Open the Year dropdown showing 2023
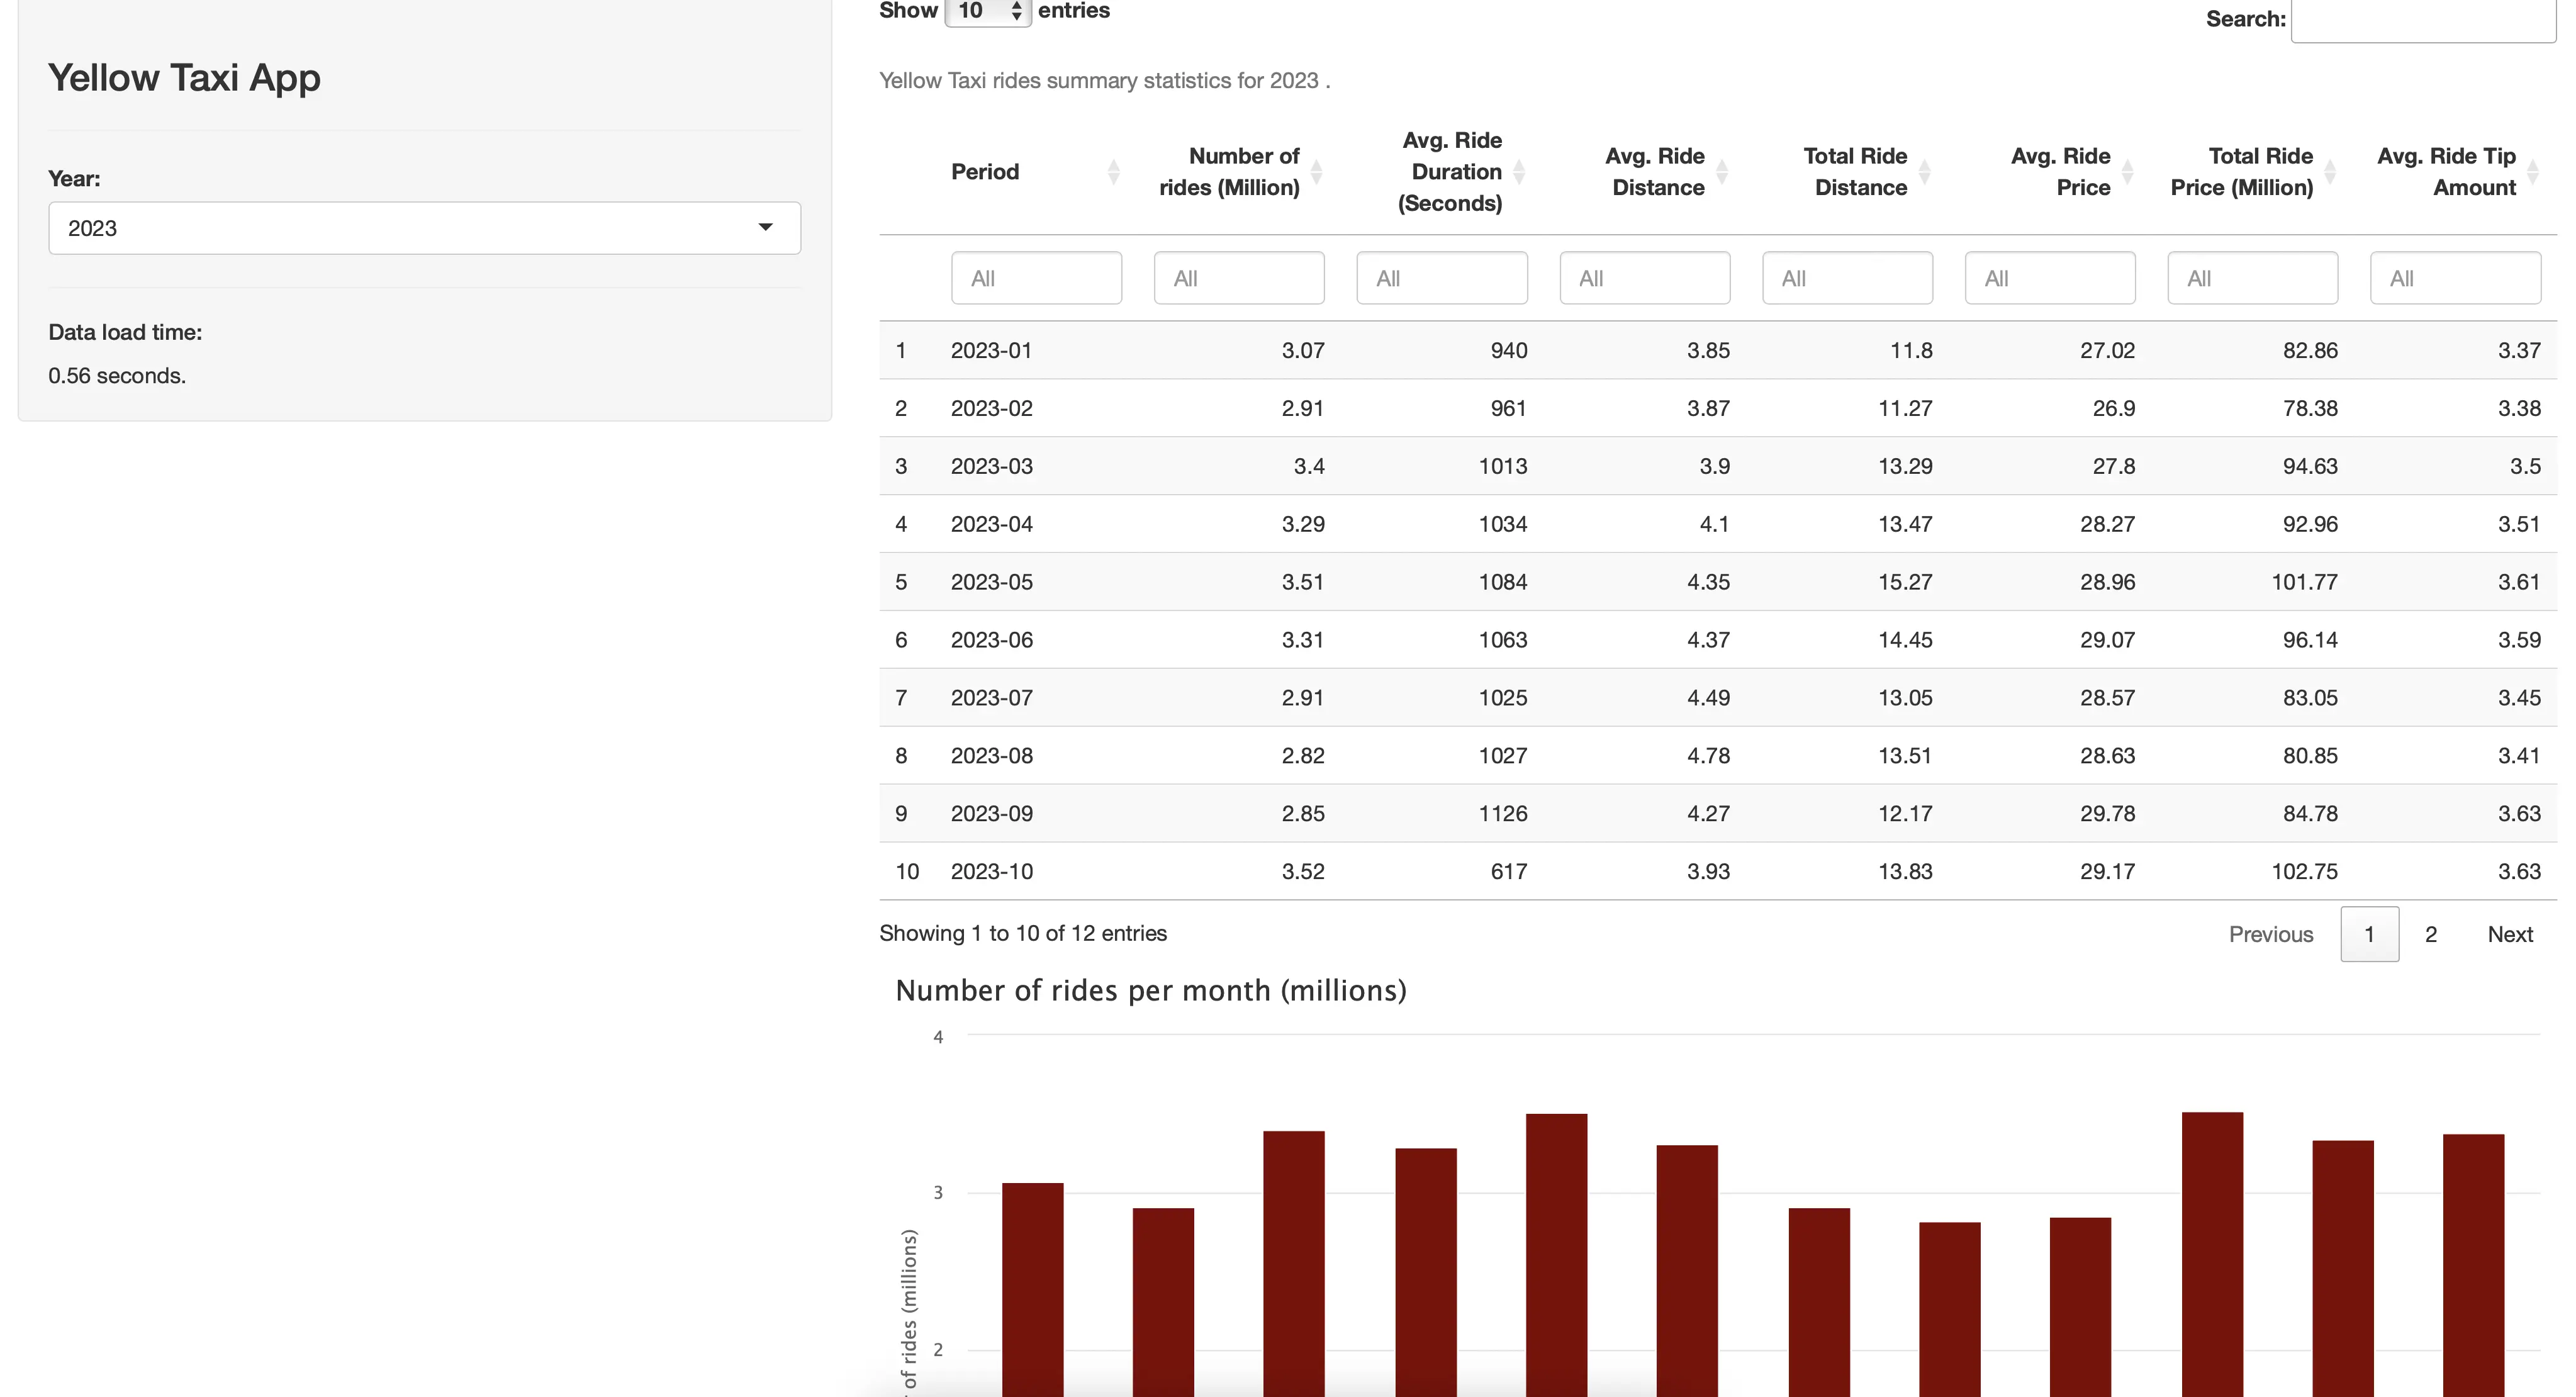 (x=424, y=228)
